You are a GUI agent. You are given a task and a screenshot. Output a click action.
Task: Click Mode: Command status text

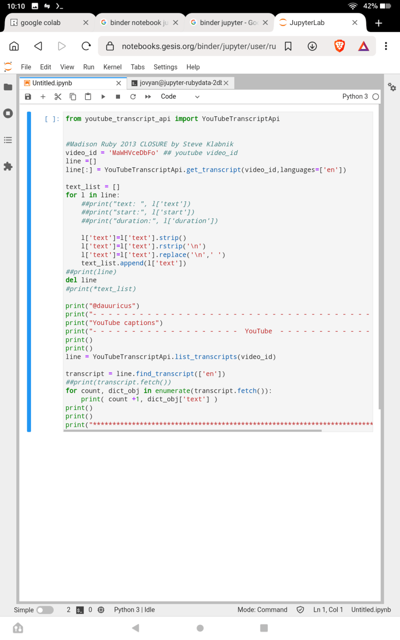pyautogui.click(x=262, y=610)
